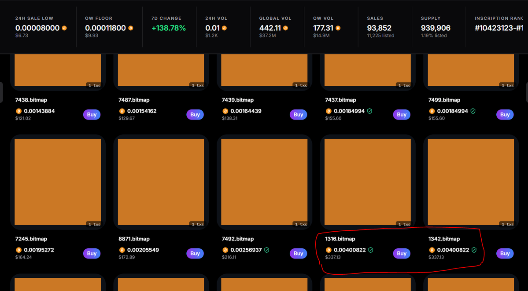Click Buy for 7438.bitmap
Viewport: 528px width, 291px height.
pyautogui.click(x=92, y=115)
